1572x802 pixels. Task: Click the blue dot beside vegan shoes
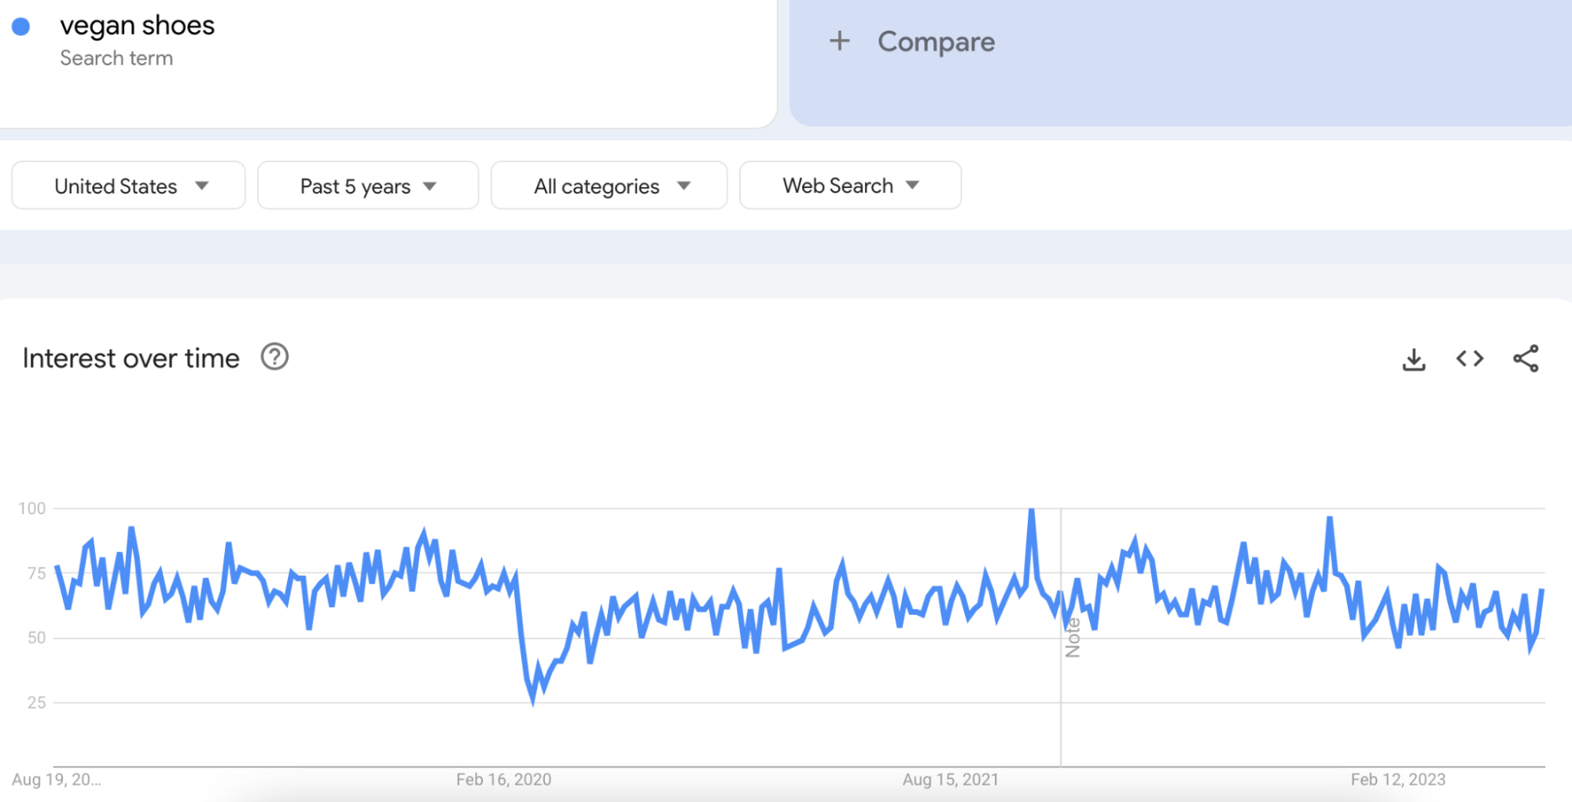(21, 27)
